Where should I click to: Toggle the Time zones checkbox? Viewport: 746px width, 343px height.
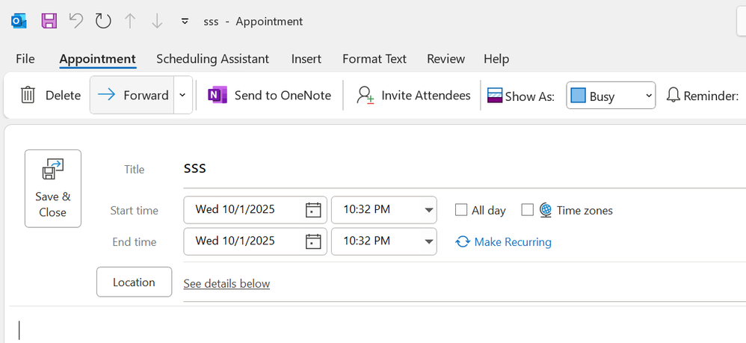point(528,210)
